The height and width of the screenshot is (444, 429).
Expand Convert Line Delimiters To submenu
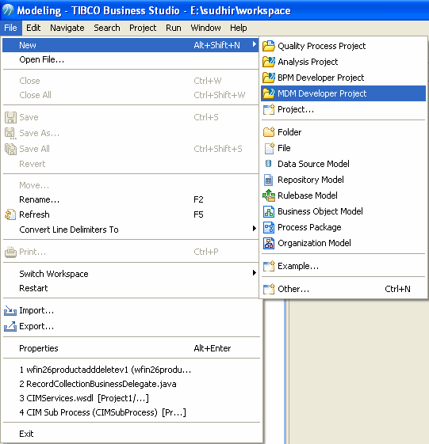tap(255, 229)
